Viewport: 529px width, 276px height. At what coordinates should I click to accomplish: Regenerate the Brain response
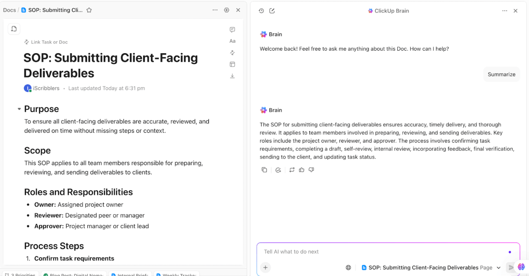click(292, 170)
